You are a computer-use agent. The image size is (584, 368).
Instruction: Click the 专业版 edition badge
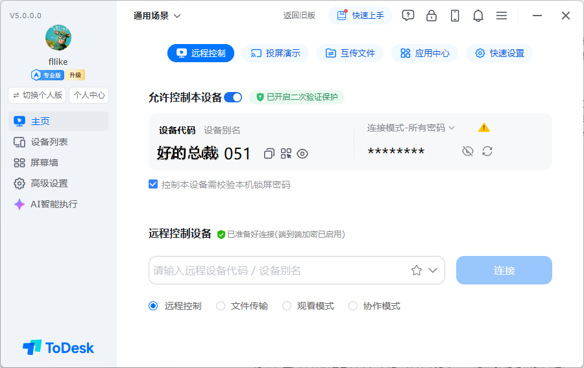[47, 75]
